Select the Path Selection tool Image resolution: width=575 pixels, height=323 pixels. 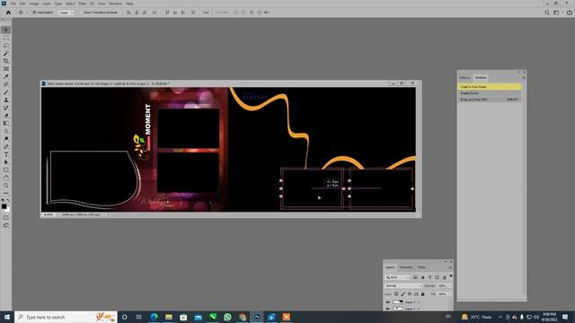click(6, 162)
